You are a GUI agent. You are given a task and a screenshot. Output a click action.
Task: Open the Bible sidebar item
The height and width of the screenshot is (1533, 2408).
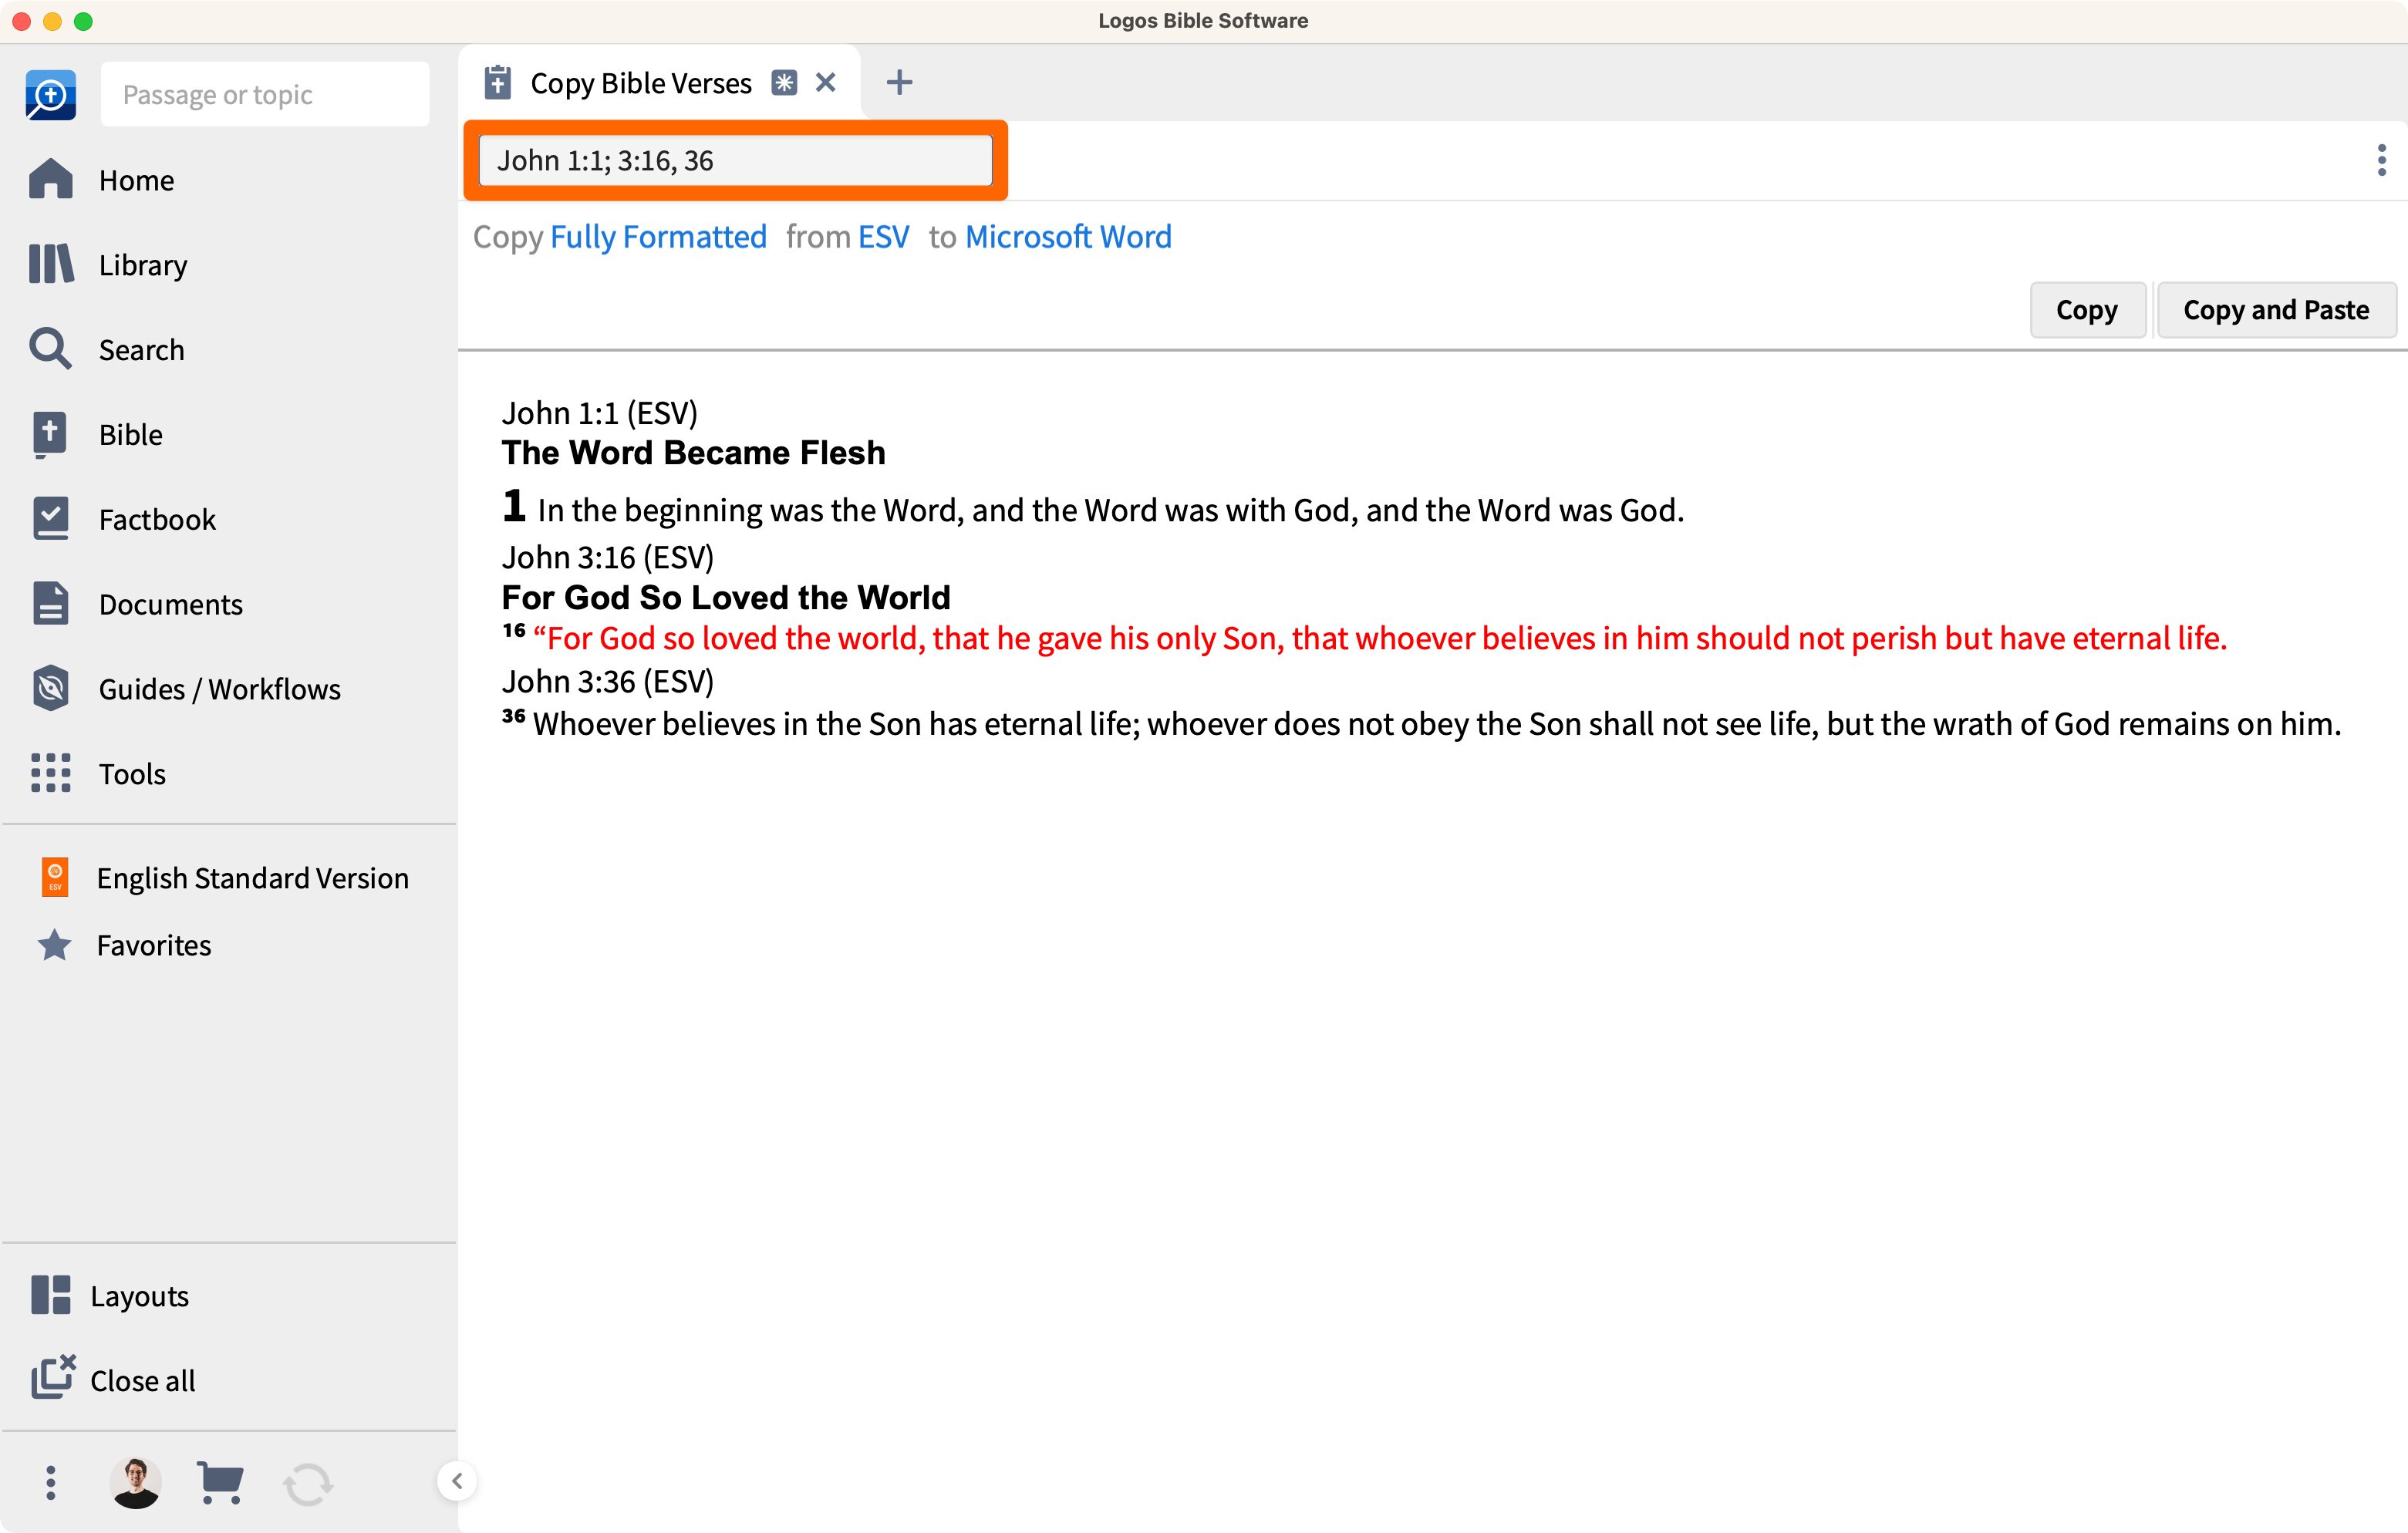pyautogui.click(x=96, y=434)
